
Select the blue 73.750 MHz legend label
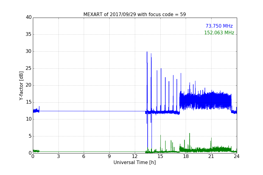point(219,26)
